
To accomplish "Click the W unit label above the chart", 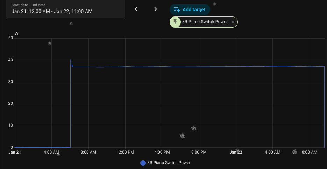I will [16, 34].
